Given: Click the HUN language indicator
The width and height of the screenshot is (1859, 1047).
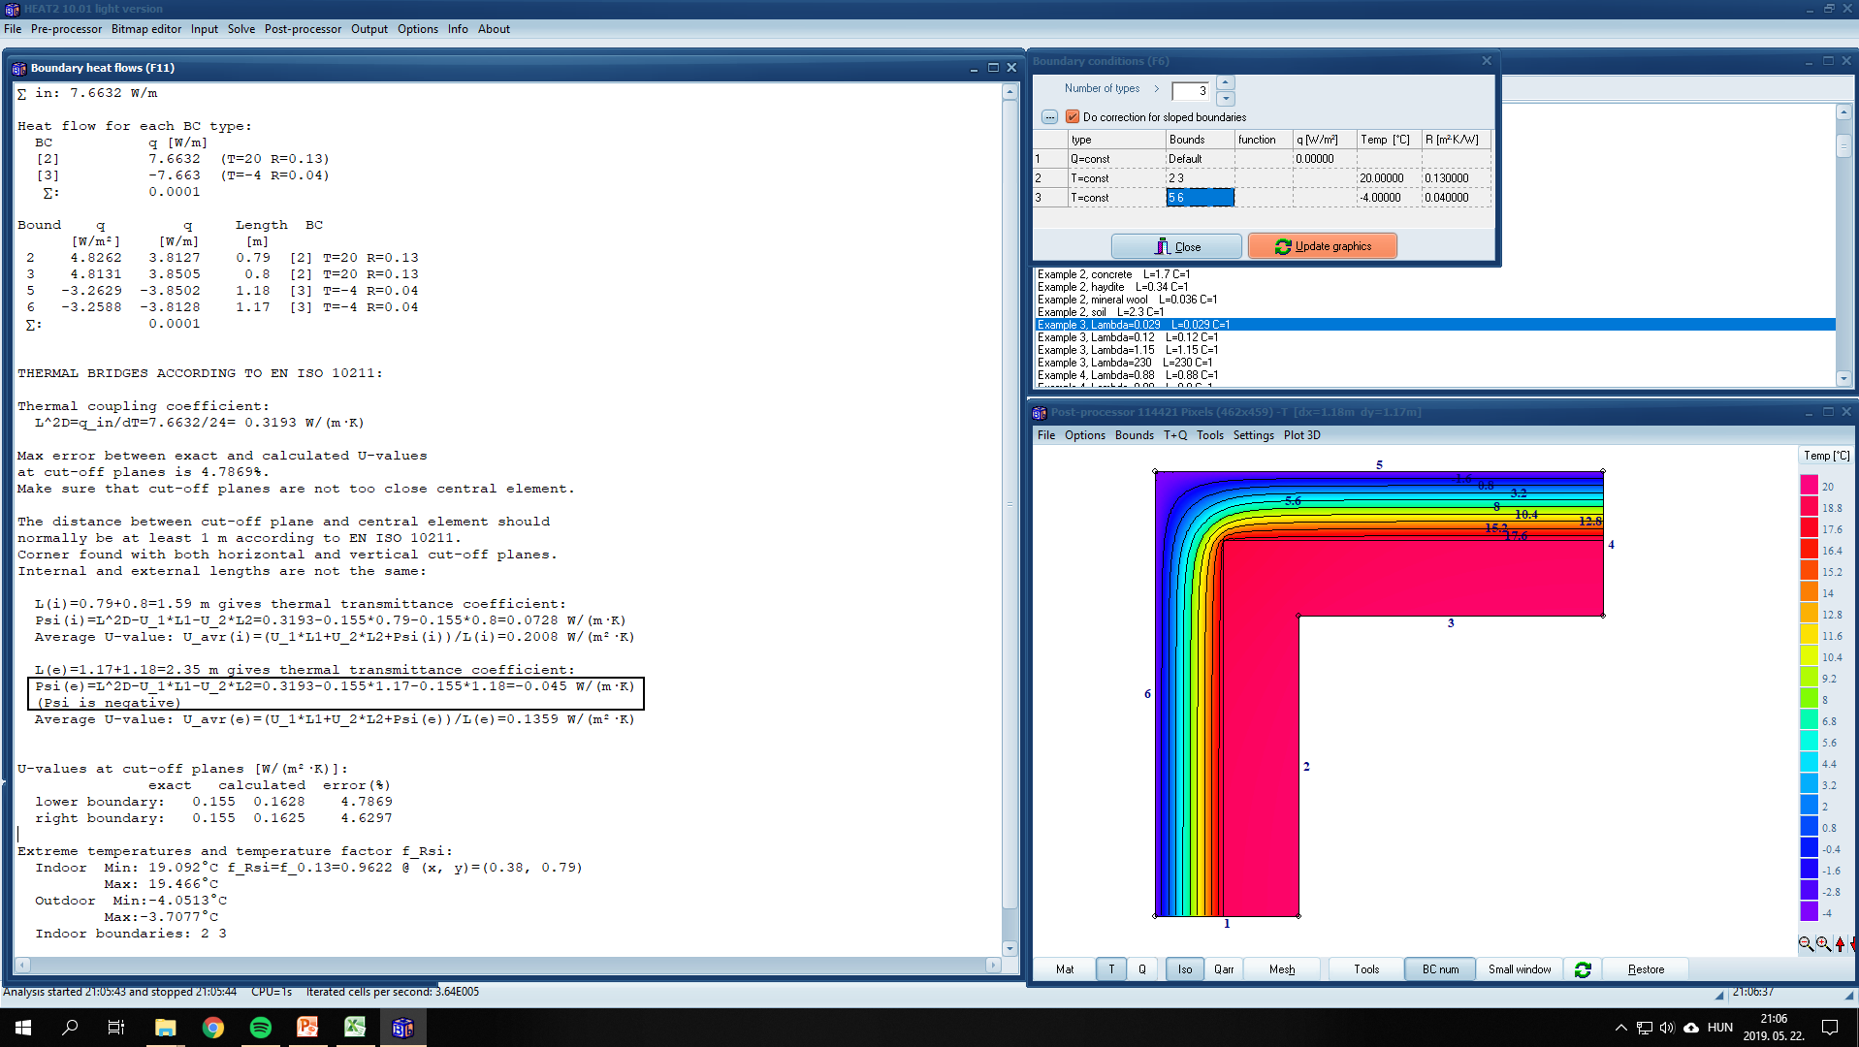Looking at the screenshot, I should [1719, 1028].
